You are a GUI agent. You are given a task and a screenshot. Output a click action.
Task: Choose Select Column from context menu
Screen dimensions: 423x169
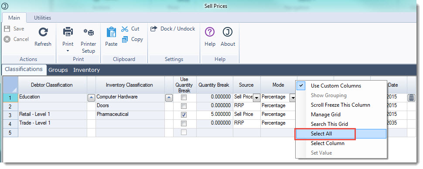point(341,143)
